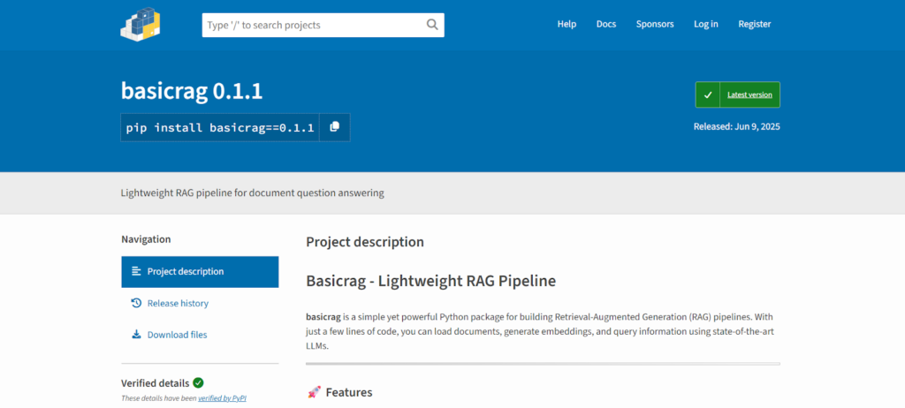Click the green Verified details badge
The width and height of the screenshot is (905, 408).
(x=198, y=382)
